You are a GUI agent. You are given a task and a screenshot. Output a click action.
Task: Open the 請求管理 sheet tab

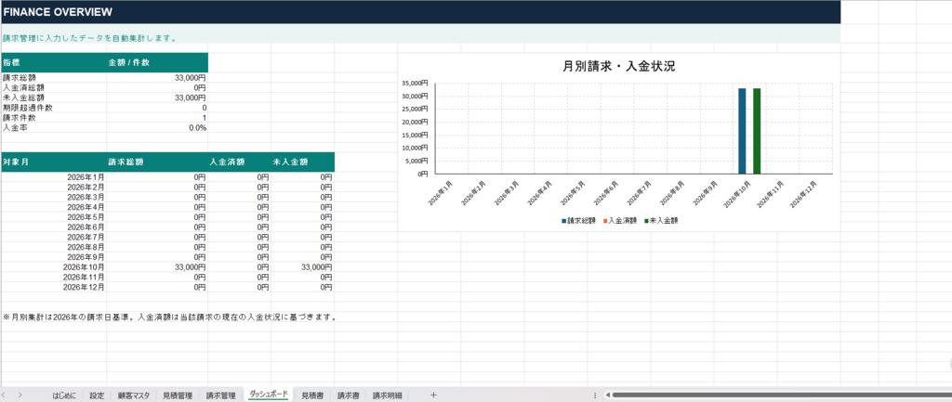pyautogui.click(x=221, y=396)
